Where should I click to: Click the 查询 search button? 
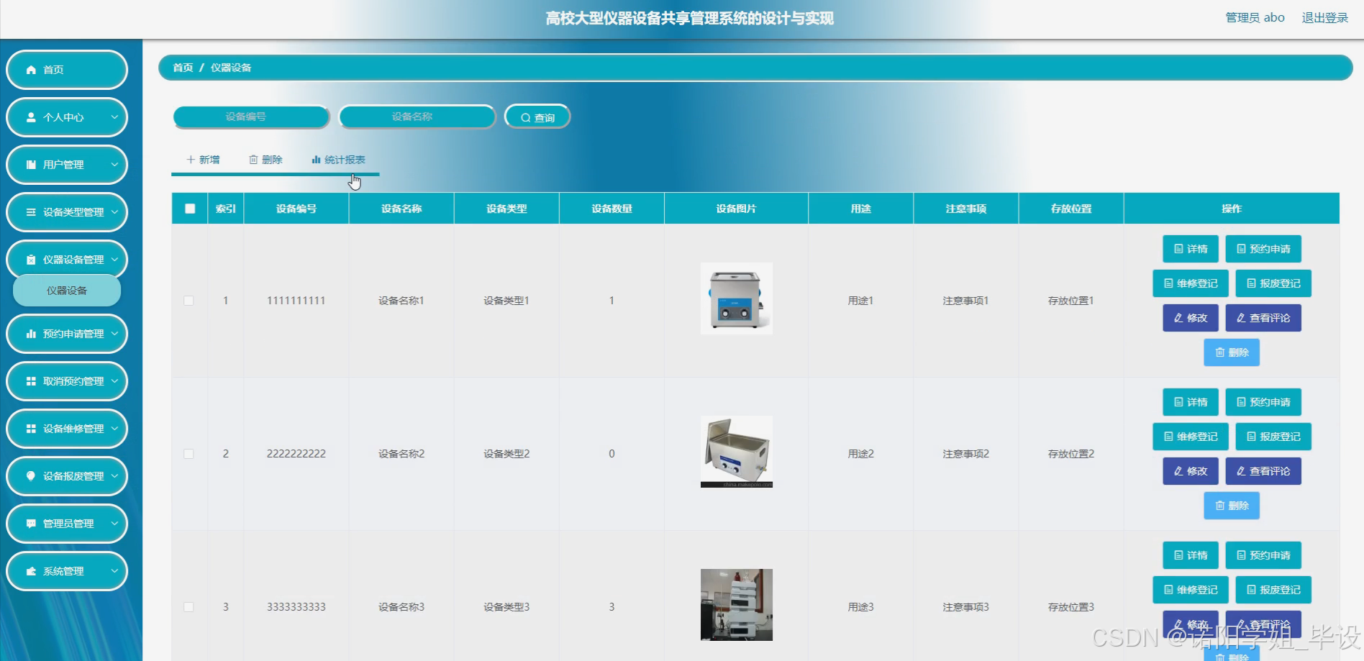[537, 116]
